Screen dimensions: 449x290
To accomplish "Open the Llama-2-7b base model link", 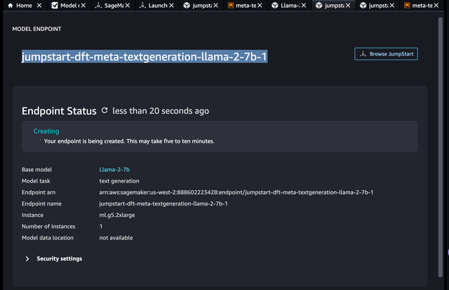I will 113,170.
